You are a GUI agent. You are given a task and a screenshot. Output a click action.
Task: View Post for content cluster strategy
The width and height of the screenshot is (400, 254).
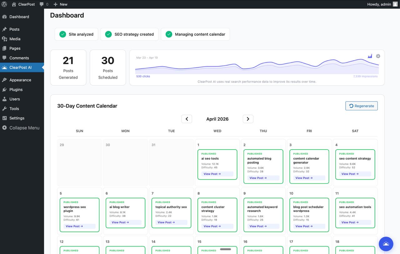click(217, 227)
